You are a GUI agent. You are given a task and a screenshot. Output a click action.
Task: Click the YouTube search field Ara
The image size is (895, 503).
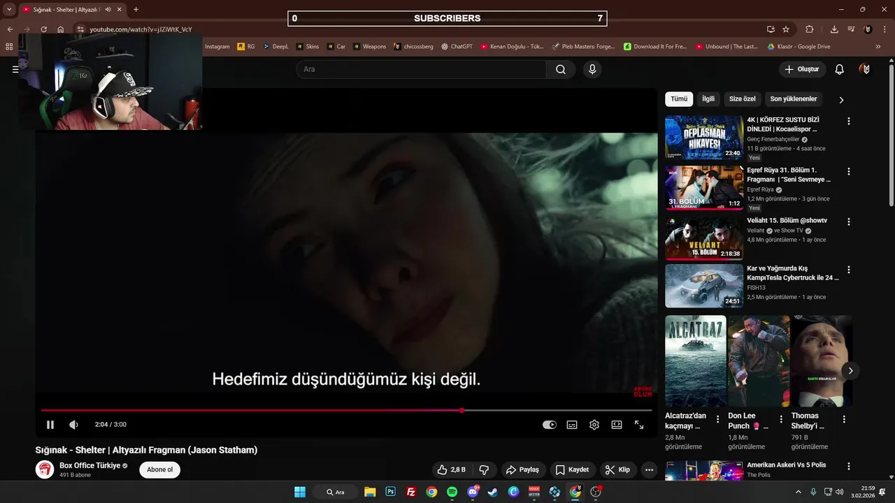click(x=421, y=69)
